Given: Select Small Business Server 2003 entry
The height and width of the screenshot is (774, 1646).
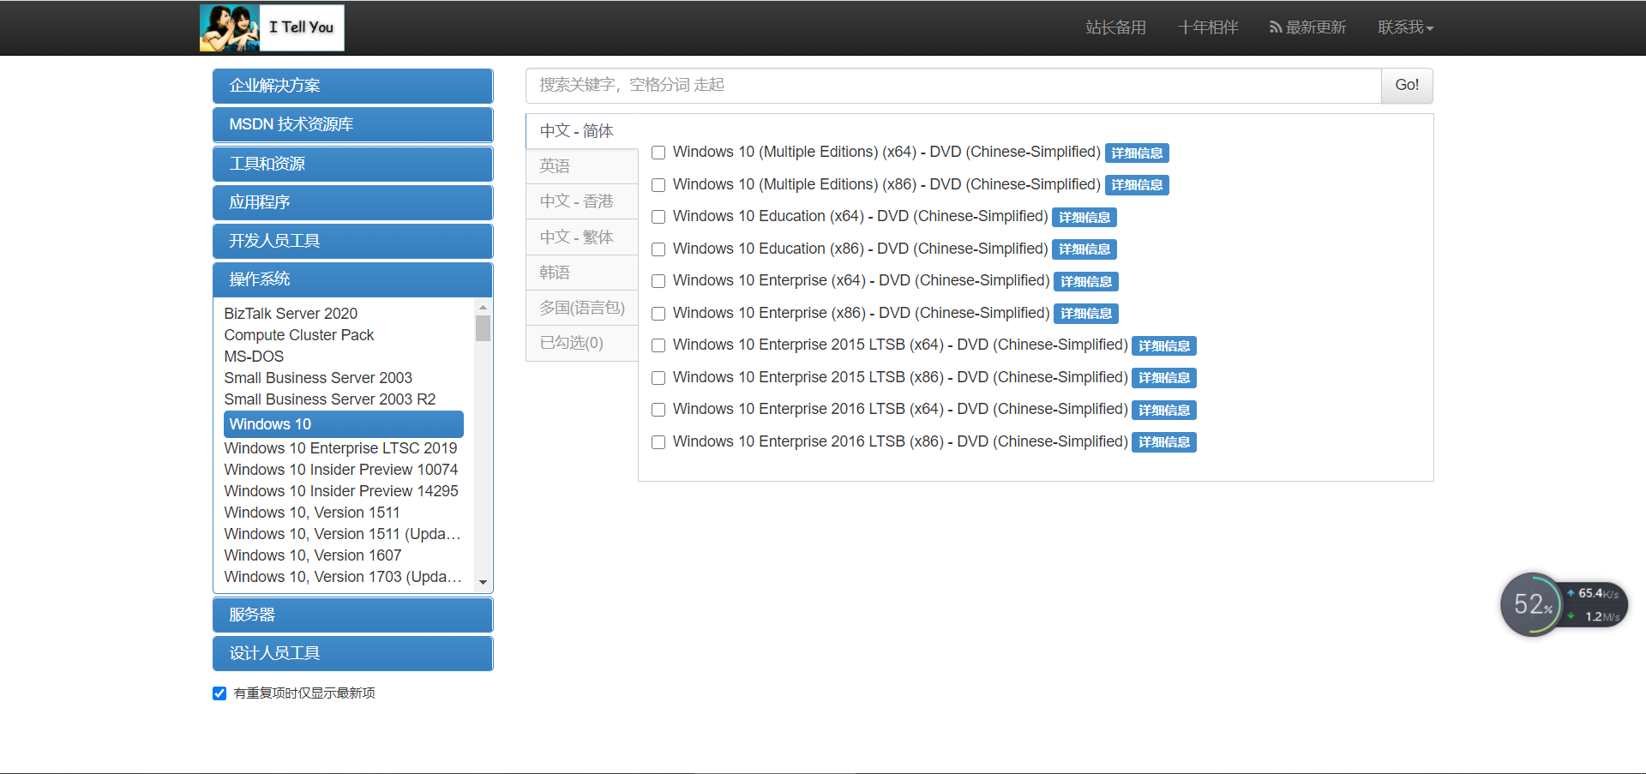Looking at the screenshot, I should click(318, 378).
